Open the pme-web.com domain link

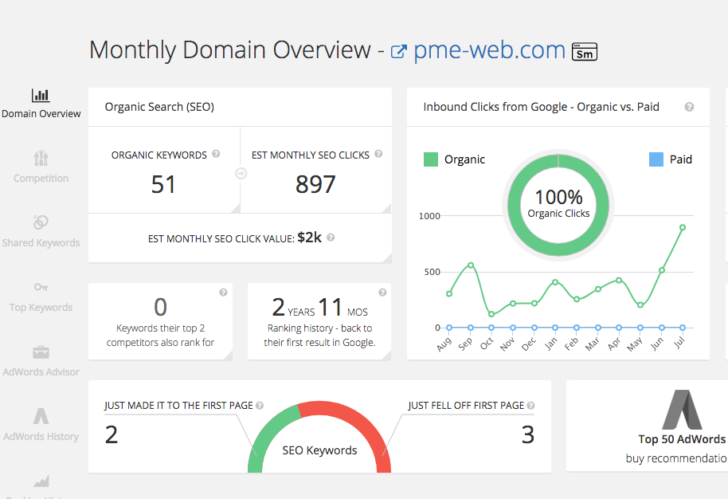tap(489, 50)
